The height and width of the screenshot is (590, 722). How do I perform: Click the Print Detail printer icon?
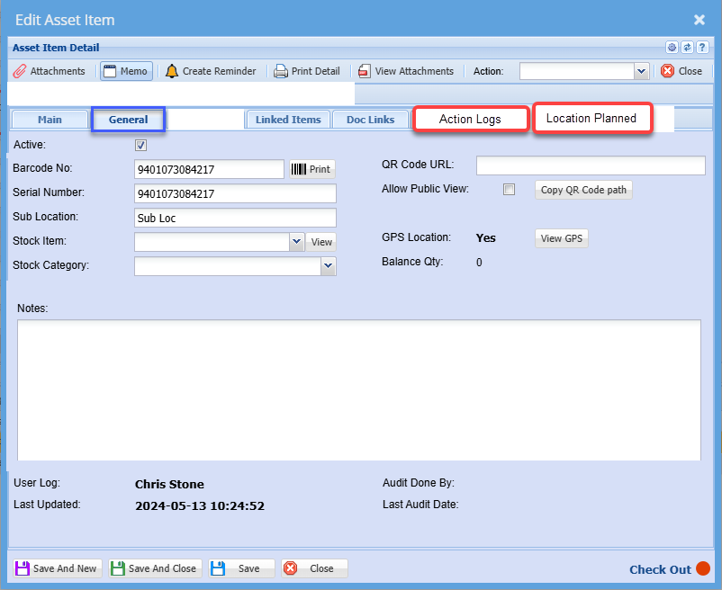click(x=307, y=71)
